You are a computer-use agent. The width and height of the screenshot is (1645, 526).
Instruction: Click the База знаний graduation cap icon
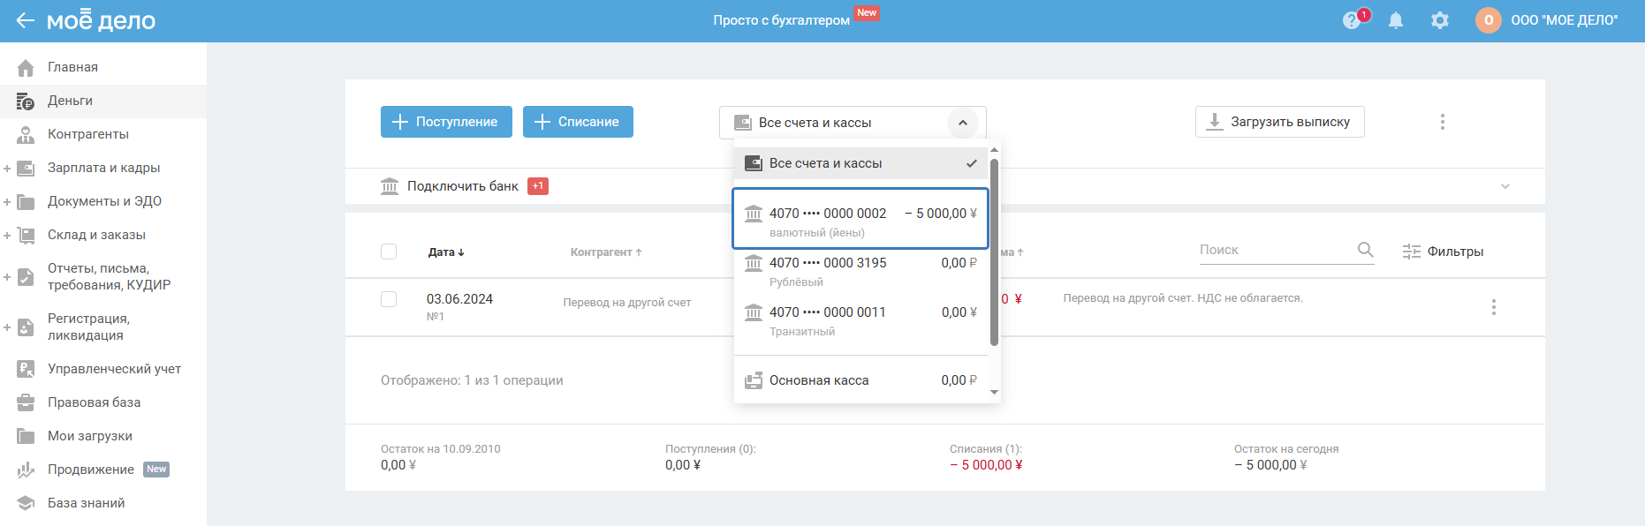click(x=26, y=504)
